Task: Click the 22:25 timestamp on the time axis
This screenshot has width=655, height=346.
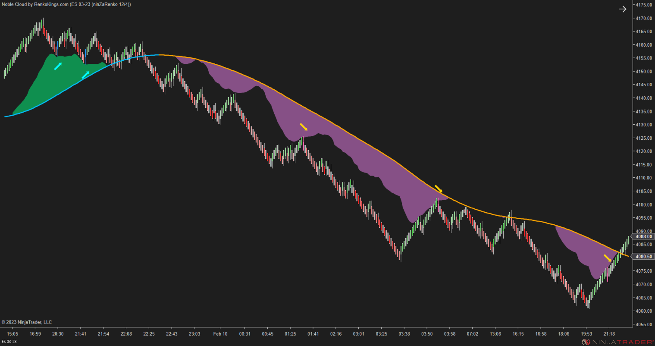Action: pos(149,333)
